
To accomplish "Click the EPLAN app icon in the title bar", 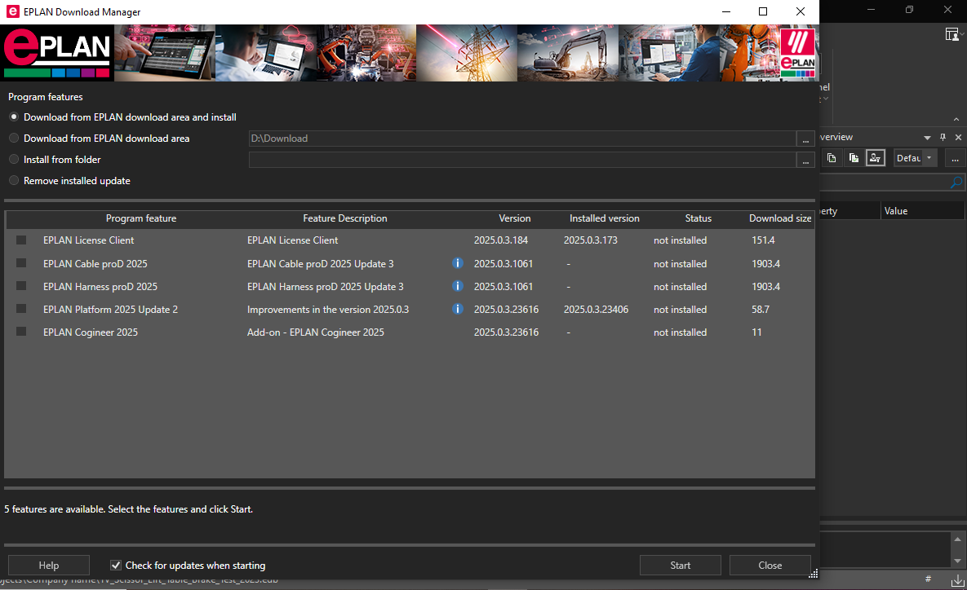I will point(12,11).
